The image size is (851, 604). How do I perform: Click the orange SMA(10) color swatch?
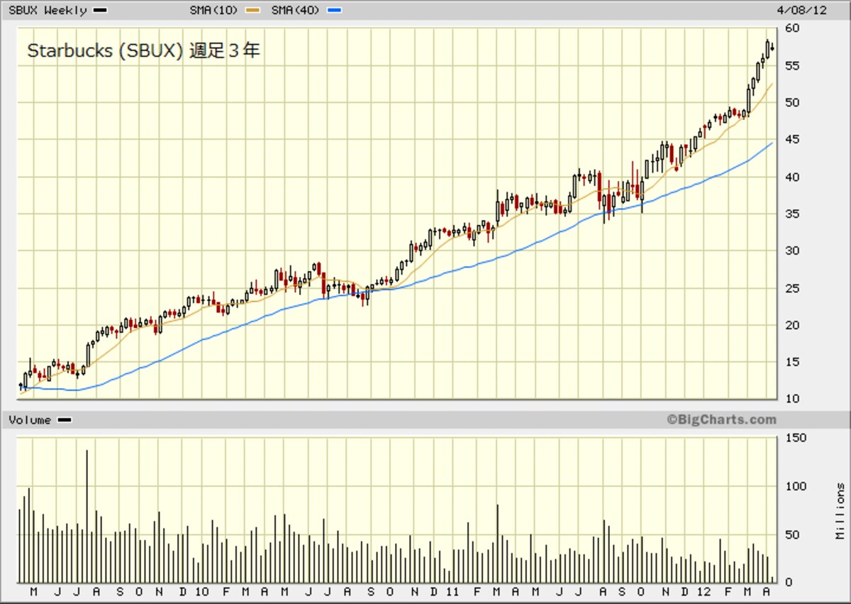(x=253, y=11)
